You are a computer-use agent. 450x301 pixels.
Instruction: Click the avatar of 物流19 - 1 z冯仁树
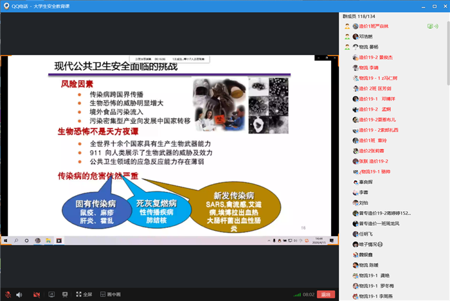tap(355, 78)
